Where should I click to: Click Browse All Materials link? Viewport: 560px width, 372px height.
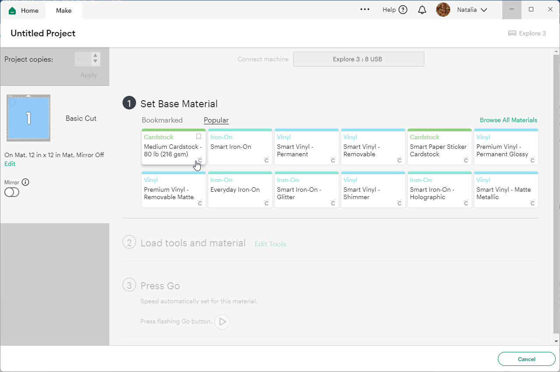coord(508,120)
